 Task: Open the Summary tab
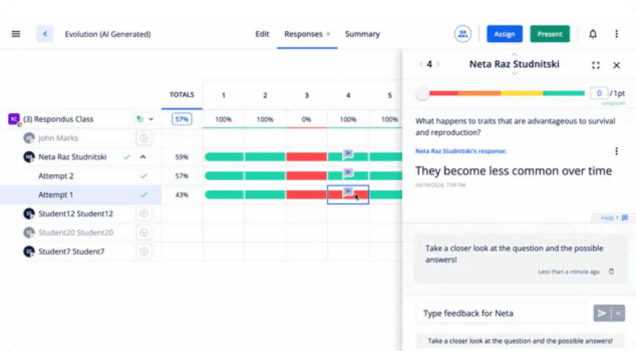tap(362, 34)
